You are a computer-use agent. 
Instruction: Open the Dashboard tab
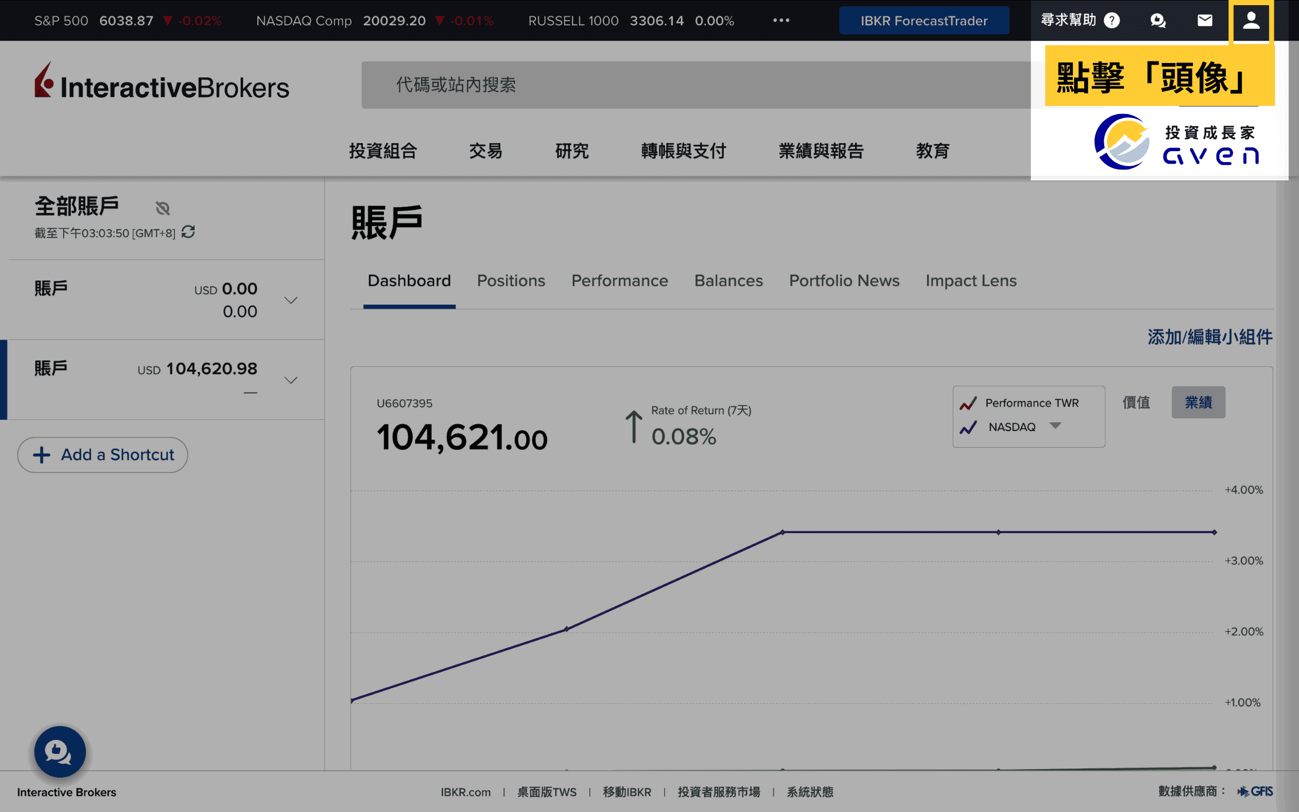point(409,281)
